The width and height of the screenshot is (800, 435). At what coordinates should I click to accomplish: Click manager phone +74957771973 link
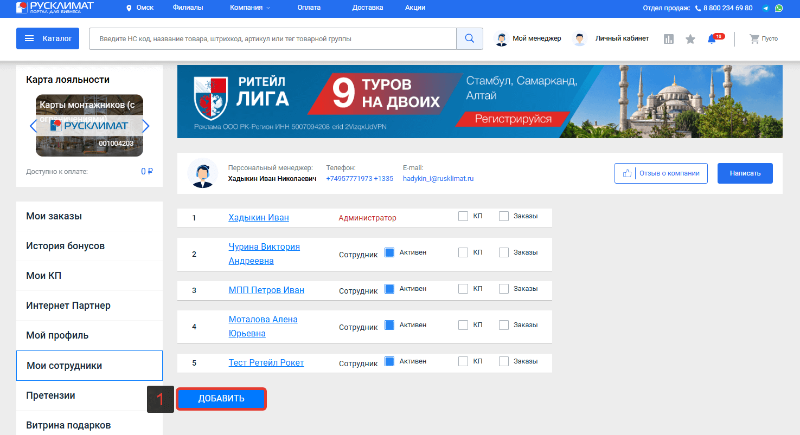[x=360, y=178]
